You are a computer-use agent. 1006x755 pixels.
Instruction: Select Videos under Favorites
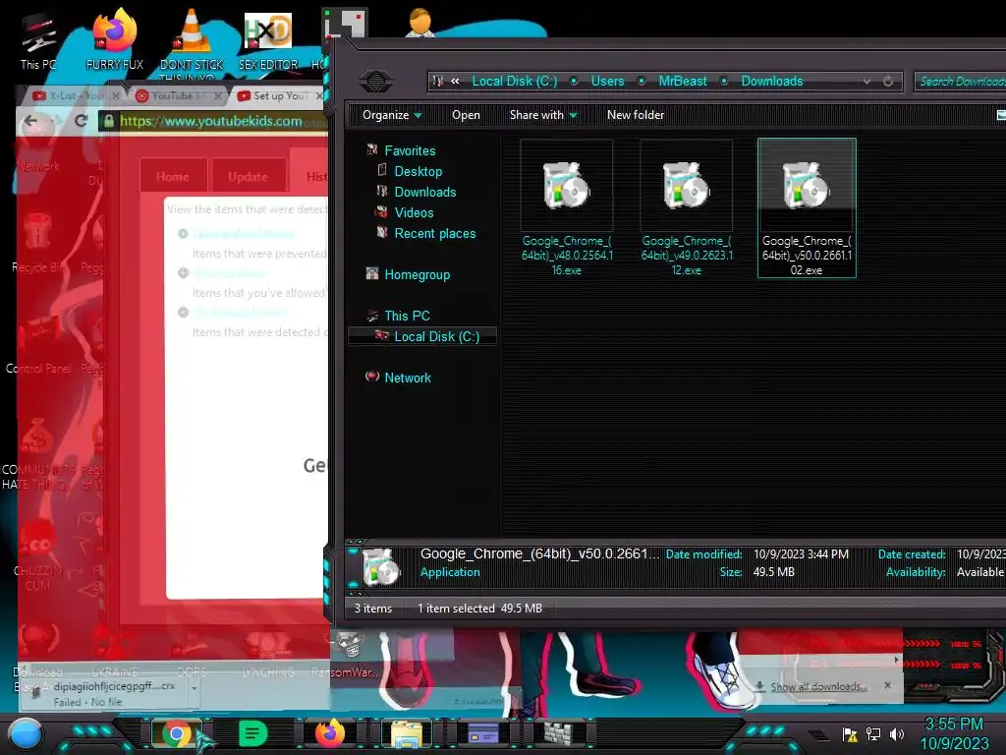(414, 212)
